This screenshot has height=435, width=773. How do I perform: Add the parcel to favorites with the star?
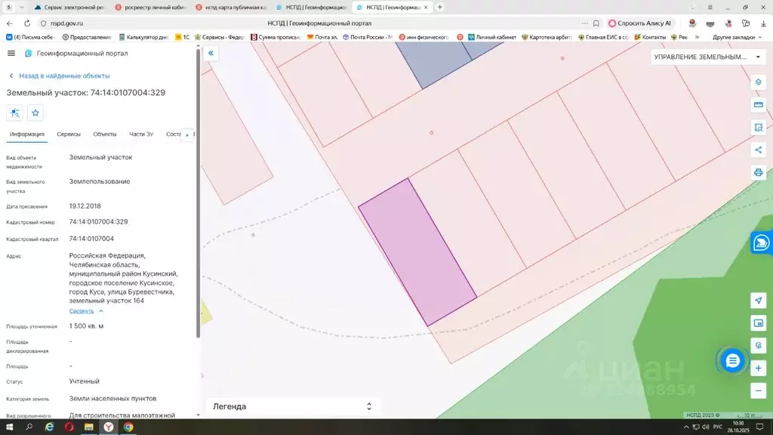(x=35, y=113)
